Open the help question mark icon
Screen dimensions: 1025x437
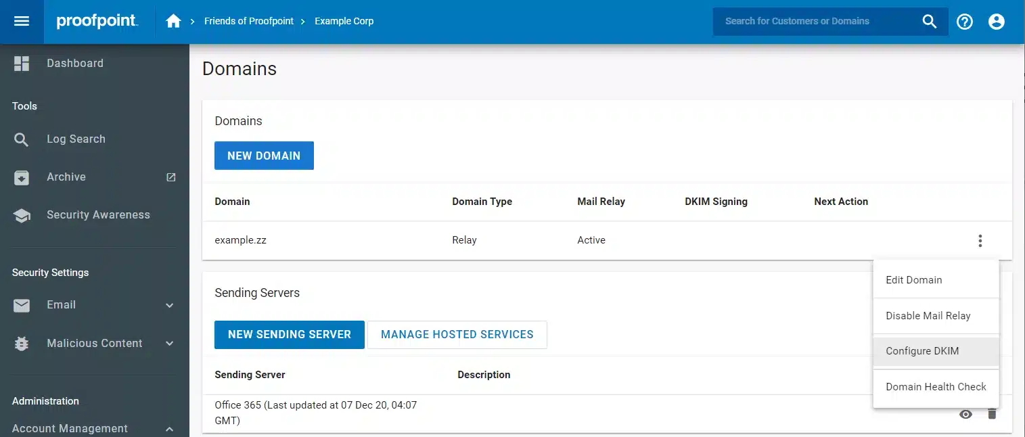(x=964, y=22)
